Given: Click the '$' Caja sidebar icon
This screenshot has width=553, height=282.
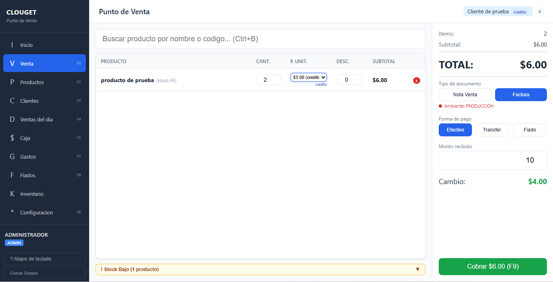Looking at the screenshot, I should click(x=12, y=138).
